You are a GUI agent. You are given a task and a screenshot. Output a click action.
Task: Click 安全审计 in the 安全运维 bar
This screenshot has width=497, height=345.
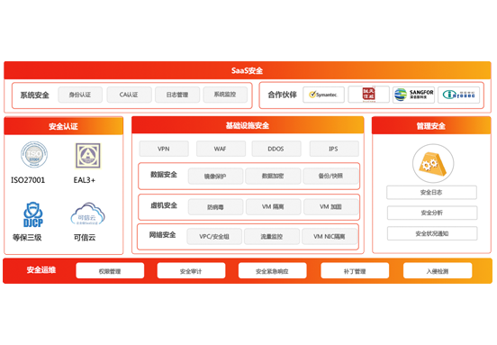pyautogui.click(x=191, y=271)
